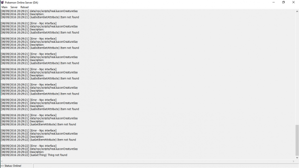Click the Pokemon Online Server title bar icon
The height and width of the screenshot is (168, 299).
point(2,2)
